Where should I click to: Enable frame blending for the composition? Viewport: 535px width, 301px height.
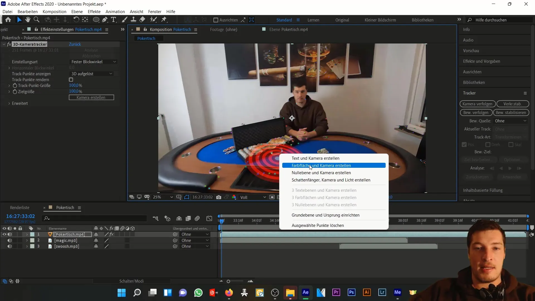point(188,219)
